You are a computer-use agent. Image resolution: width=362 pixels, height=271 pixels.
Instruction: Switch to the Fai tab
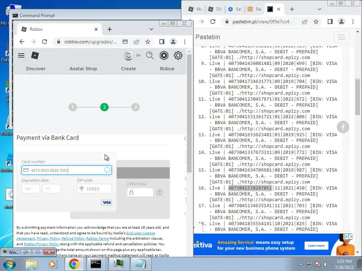pyautogui.click(x=255, y=9)
